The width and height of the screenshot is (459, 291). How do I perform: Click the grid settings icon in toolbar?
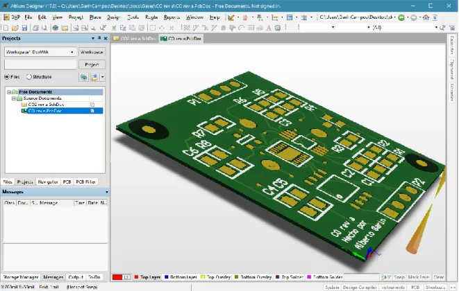click(304, 17)
